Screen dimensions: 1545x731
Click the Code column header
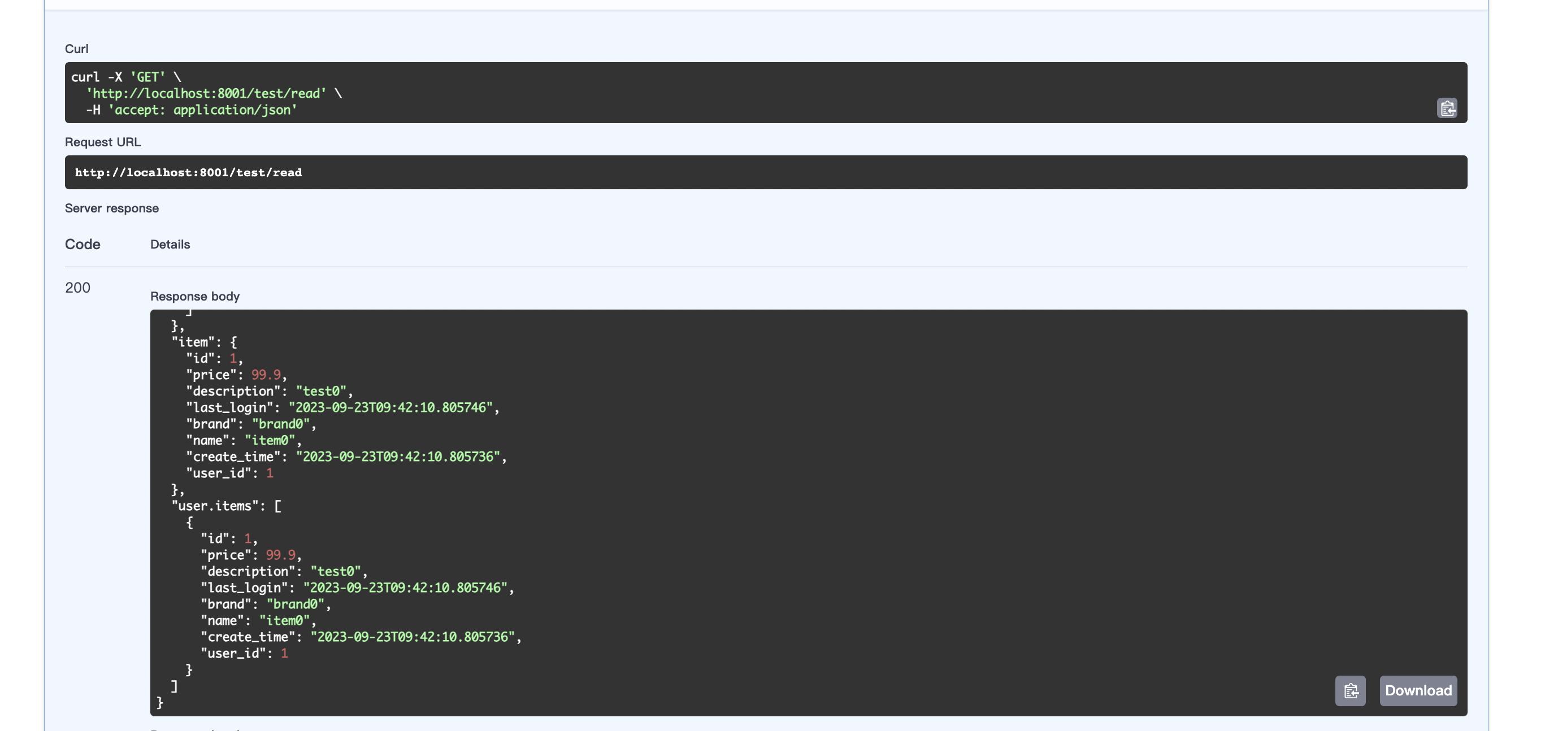83,245
